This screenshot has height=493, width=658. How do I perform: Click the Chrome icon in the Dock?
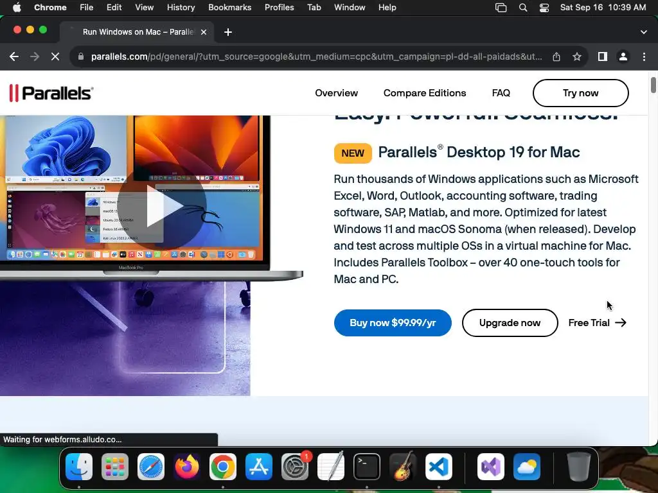(223, 467)
